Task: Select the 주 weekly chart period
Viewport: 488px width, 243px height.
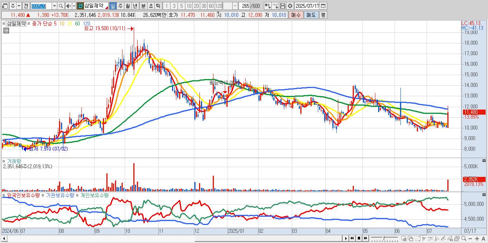Action: click(120, 6)
